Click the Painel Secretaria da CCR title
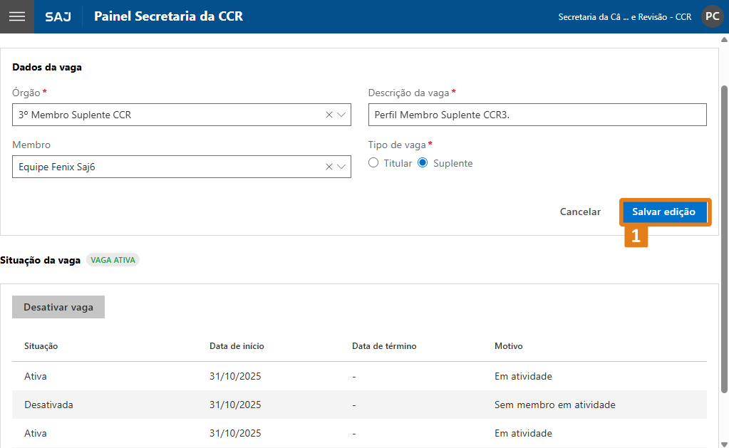Viewport: 729px width, 448px height. point(168,16)
